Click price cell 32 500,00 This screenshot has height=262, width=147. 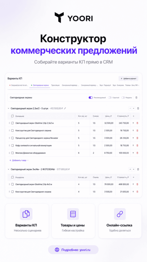109,123
